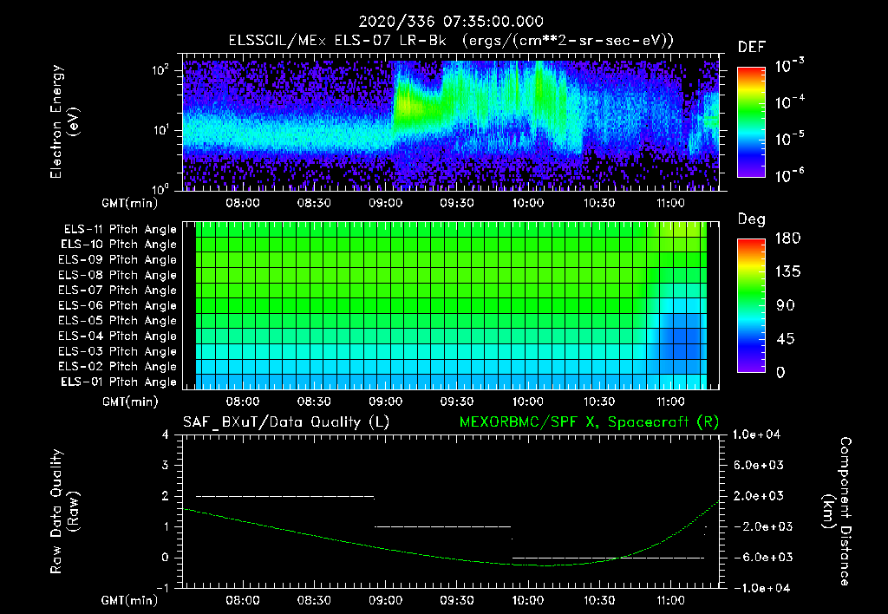
Task: Click the ELS-05 Pitch Angle row label
Action: [x=117, y=321]
